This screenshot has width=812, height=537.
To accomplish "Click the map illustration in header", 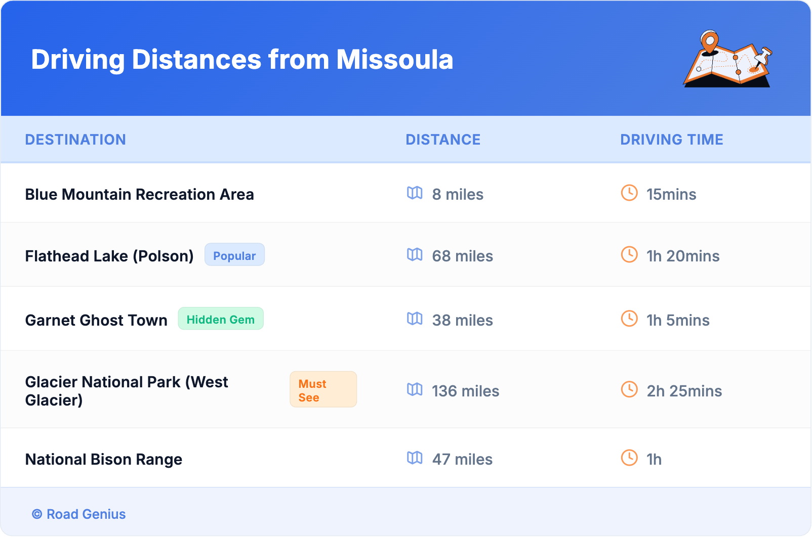I will pyautogui.click(x=727, y=59).
